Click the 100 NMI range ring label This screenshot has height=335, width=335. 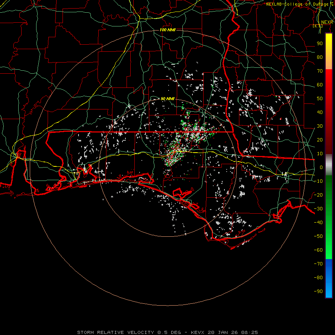click(167, 30)
